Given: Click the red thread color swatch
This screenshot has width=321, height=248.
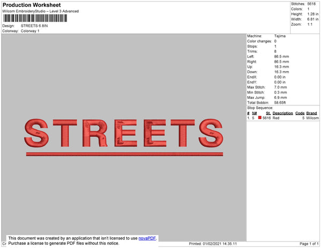Looking at the screenshot, I should 260,118.
